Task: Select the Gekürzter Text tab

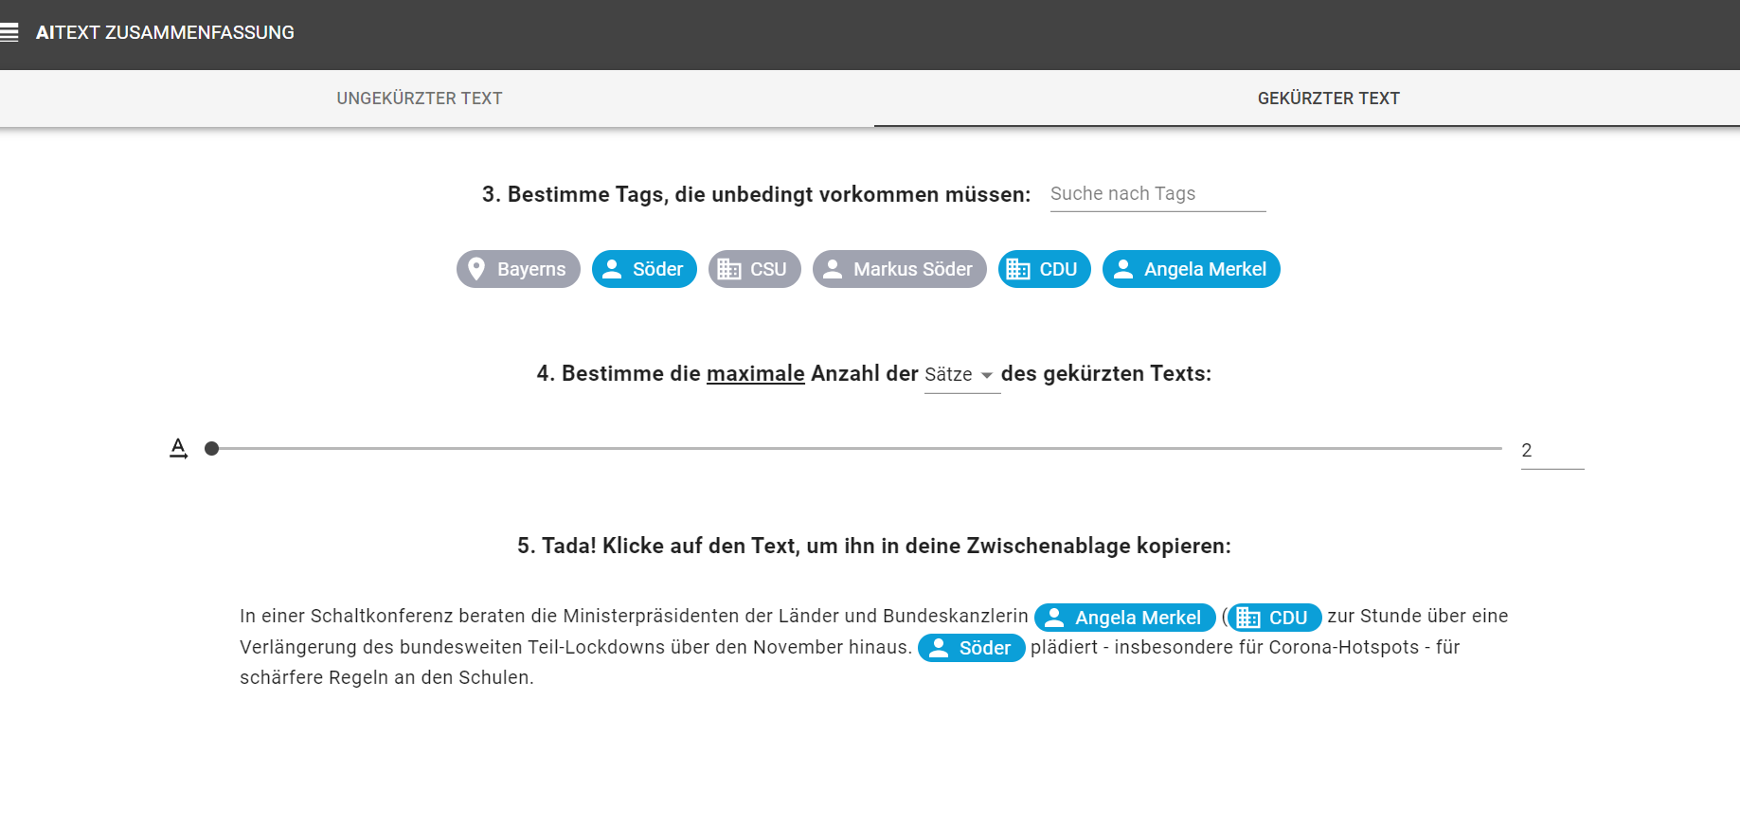Action: coord(1328,99)
